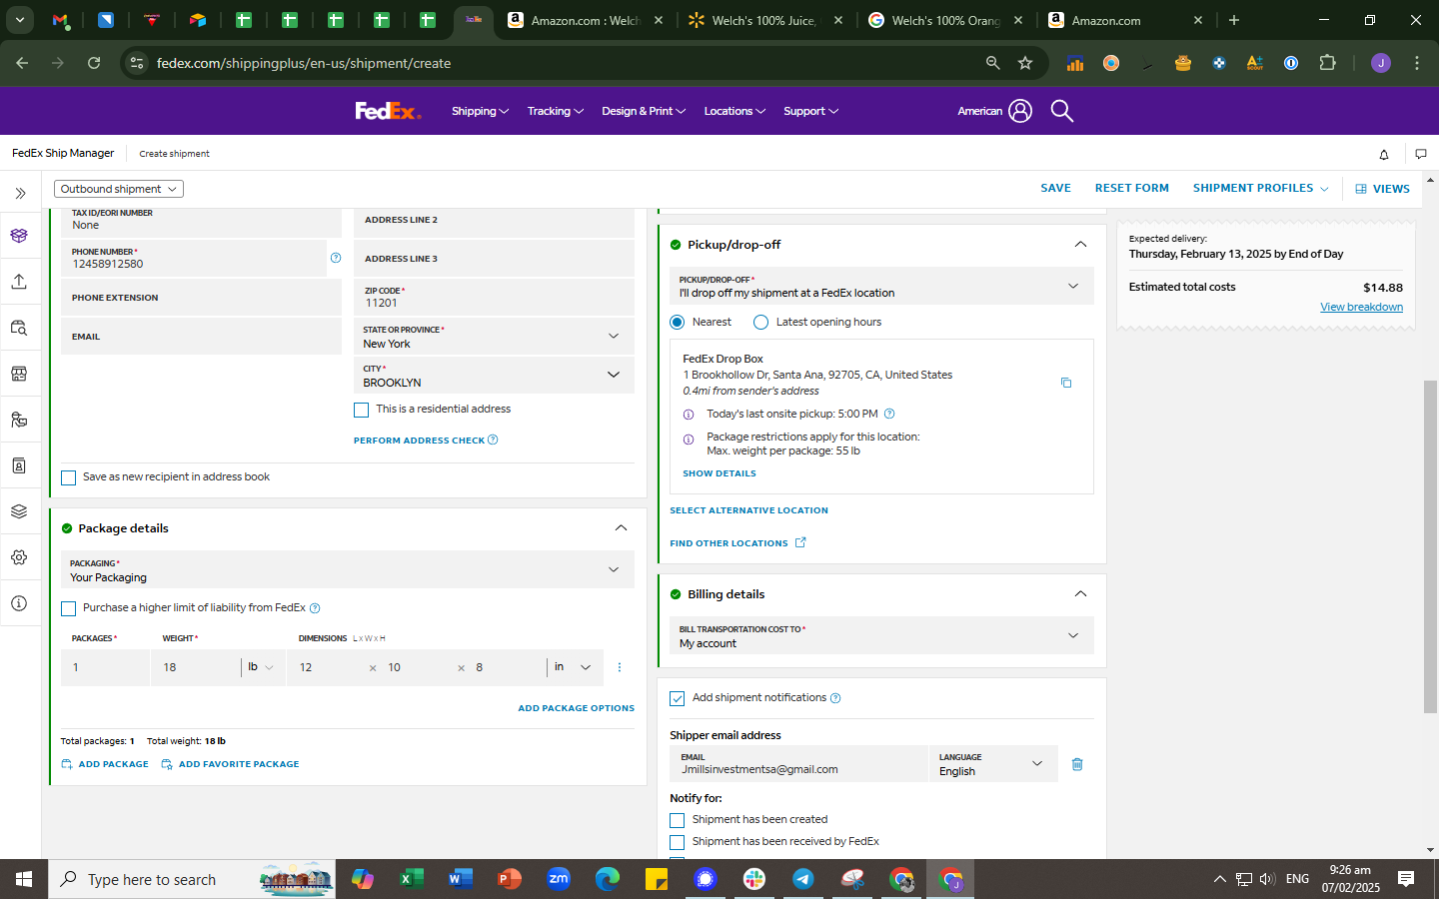Screen dimensions: 1439x899
Task: Click ADD PACKAGE OPTIONS link
Action: (576, 708)
